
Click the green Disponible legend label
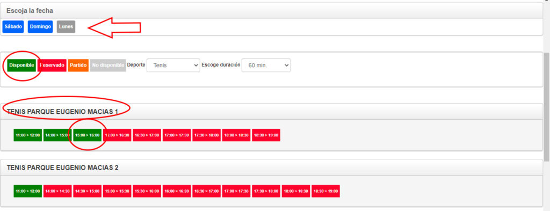pyautogui.click(x=21, y=65)
